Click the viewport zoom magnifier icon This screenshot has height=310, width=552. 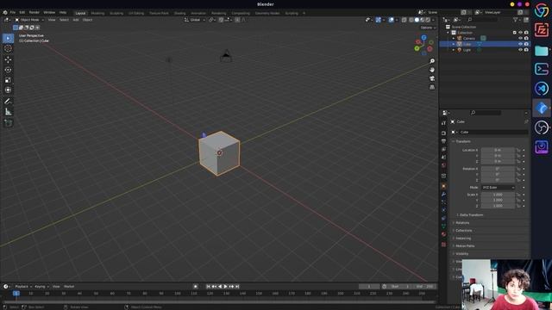(432, 61)
